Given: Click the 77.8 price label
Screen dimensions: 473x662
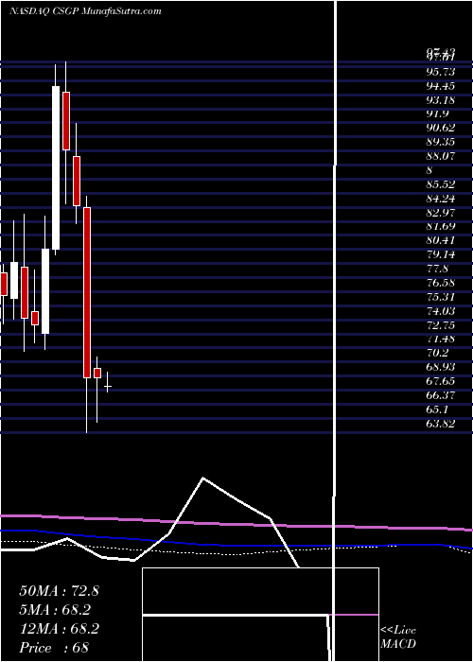Looking at the screenshot, I should coord(437,269).
